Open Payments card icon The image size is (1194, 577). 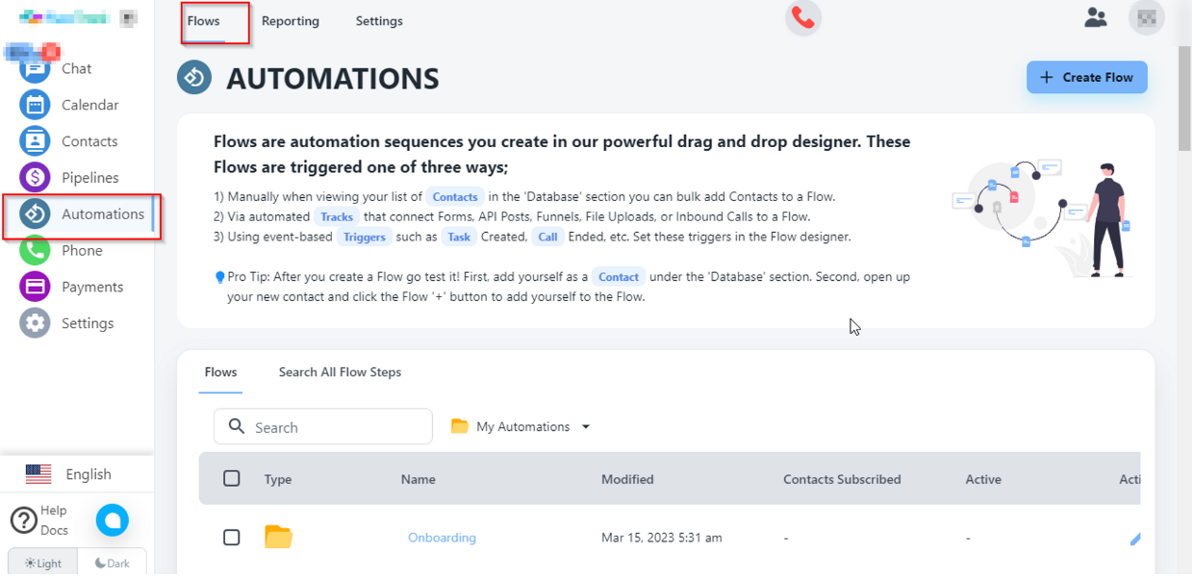click(36, 287)
